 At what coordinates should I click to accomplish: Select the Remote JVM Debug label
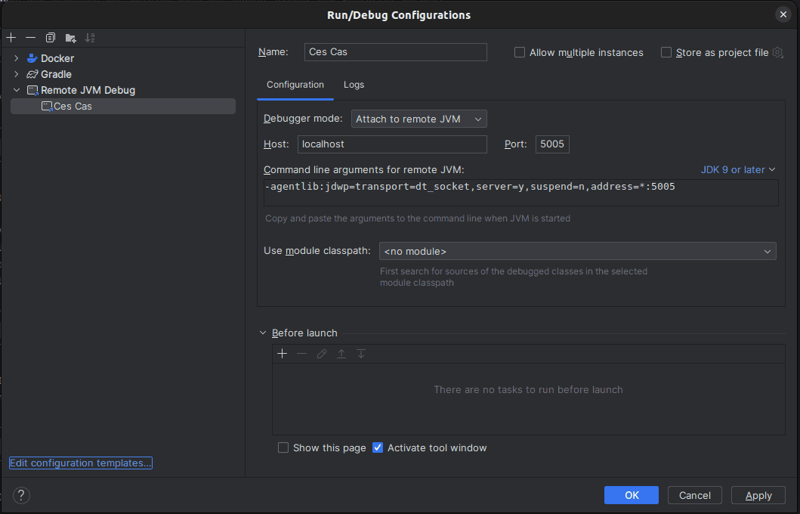88,91
